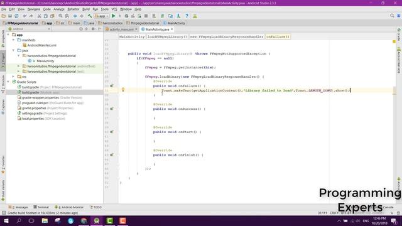The image size is (402, 226).
Task: Open the Build menu
Action: 86,9
